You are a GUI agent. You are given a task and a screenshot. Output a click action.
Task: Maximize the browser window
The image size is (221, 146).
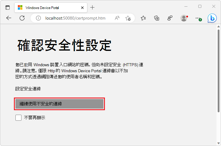[200, 6]
